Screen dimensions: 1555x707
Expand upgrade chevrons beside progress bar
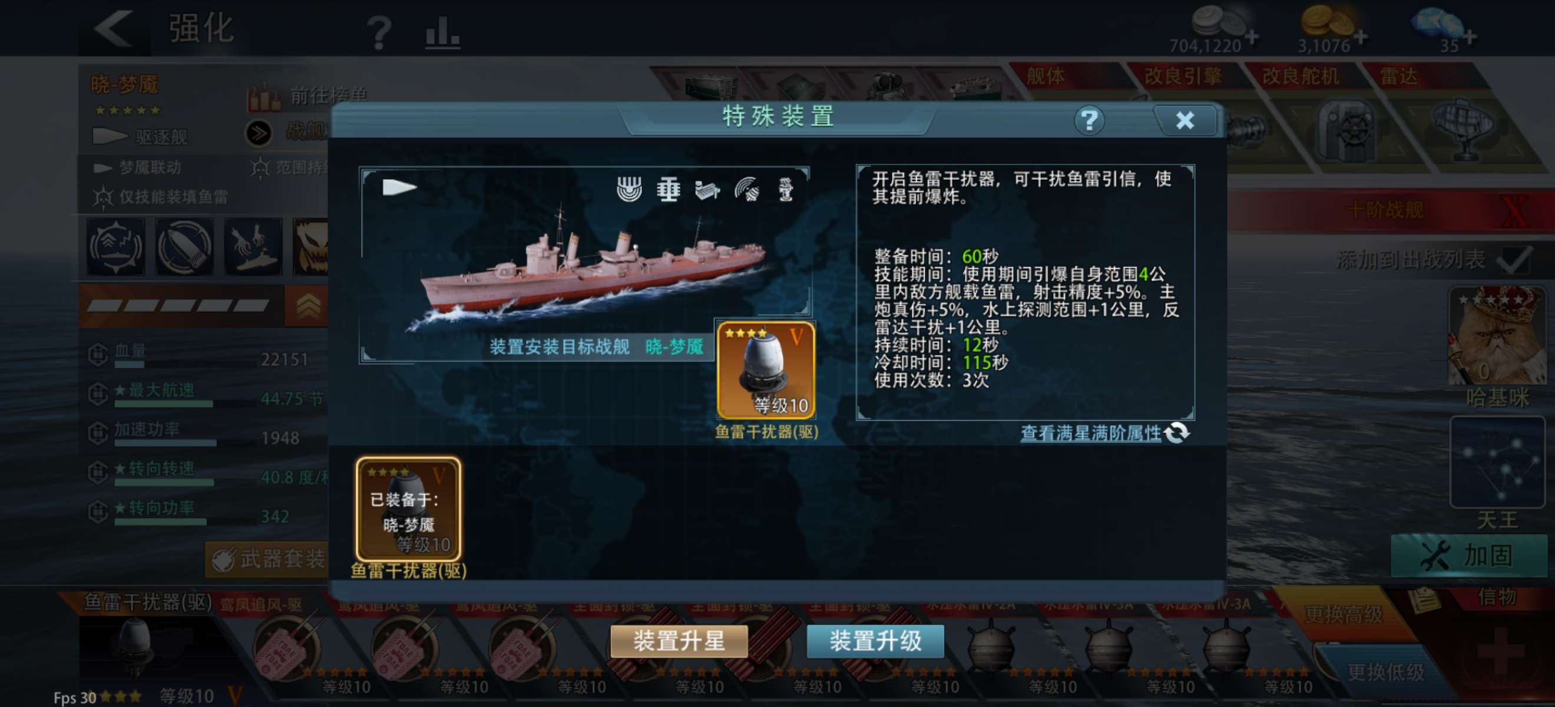point(308,306)
